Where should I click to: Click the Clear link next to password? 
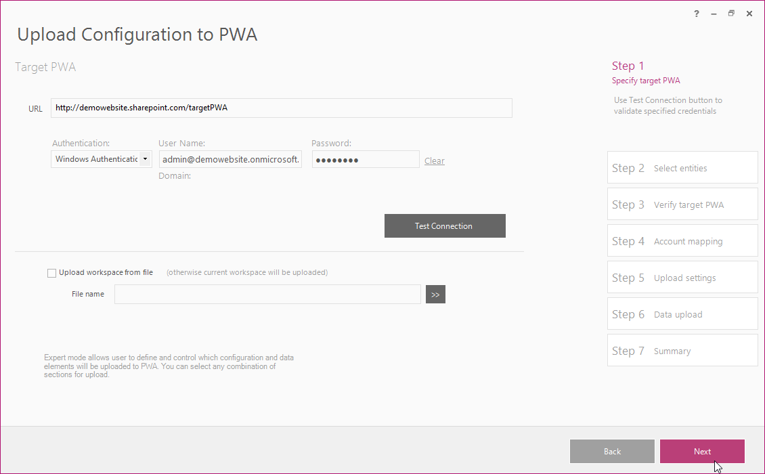coord(435,161)
